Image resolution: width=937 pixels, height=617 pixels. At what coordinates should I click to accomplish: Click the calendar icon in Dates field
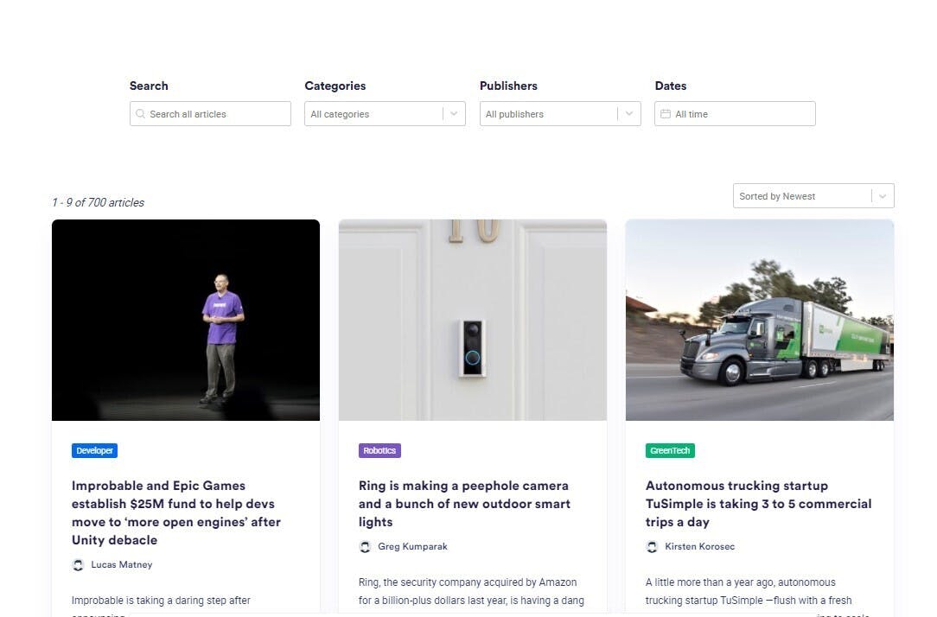pyautogui.click(x=665, y=113)
